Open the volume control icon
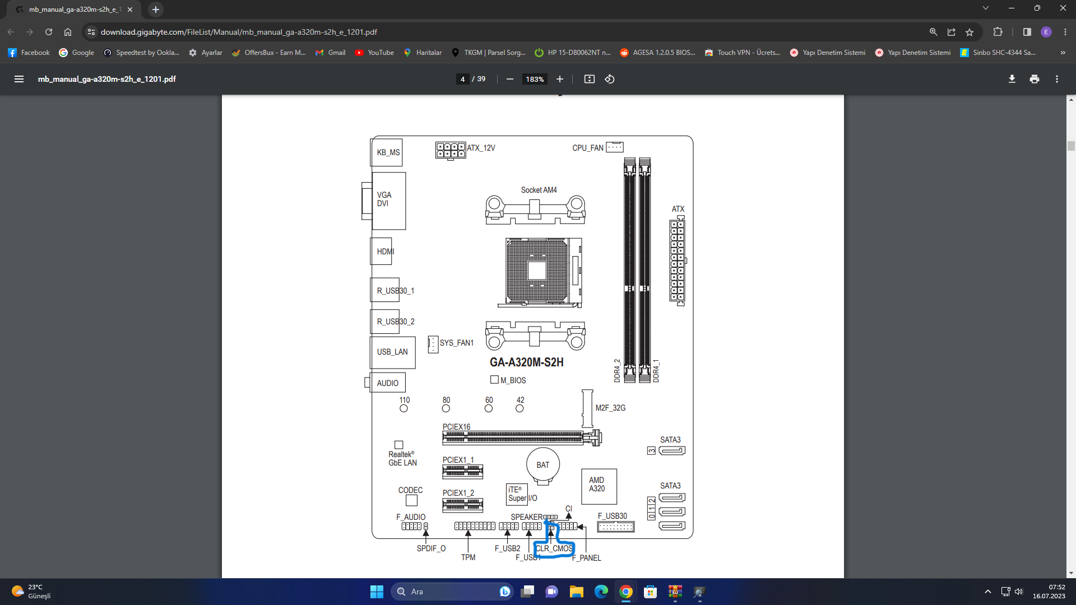 point(1019,592)
